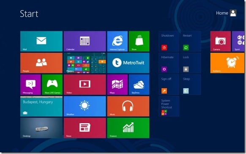Open the People tile
This screenshot has width=246, height=154.
41,63
